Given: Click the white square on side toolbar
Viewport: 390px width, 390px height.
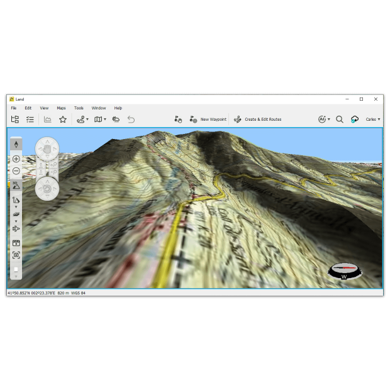Looking at the screenshot, I should tap(16, 269).
